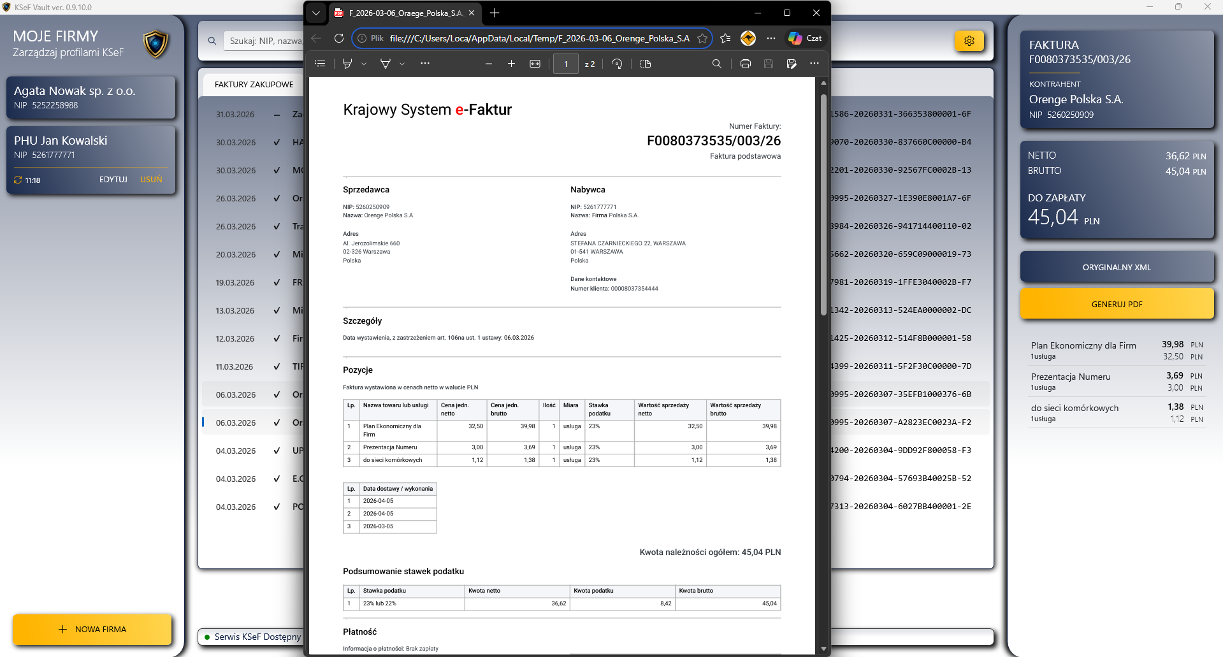Select invoice row dated 31.03.2026
Screen dimensions: 1223x657
596,115
